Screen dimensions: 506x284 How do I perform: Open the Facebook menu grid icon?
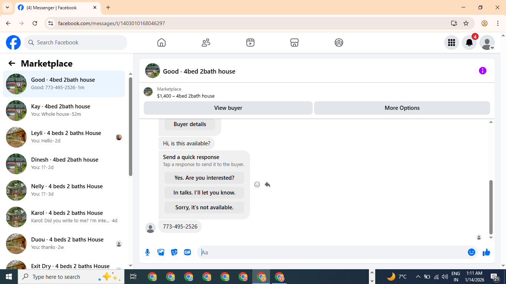click(452, 43)
